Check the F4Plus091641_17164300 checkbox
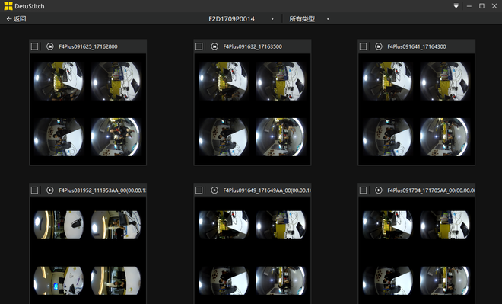 click(363, 46)
